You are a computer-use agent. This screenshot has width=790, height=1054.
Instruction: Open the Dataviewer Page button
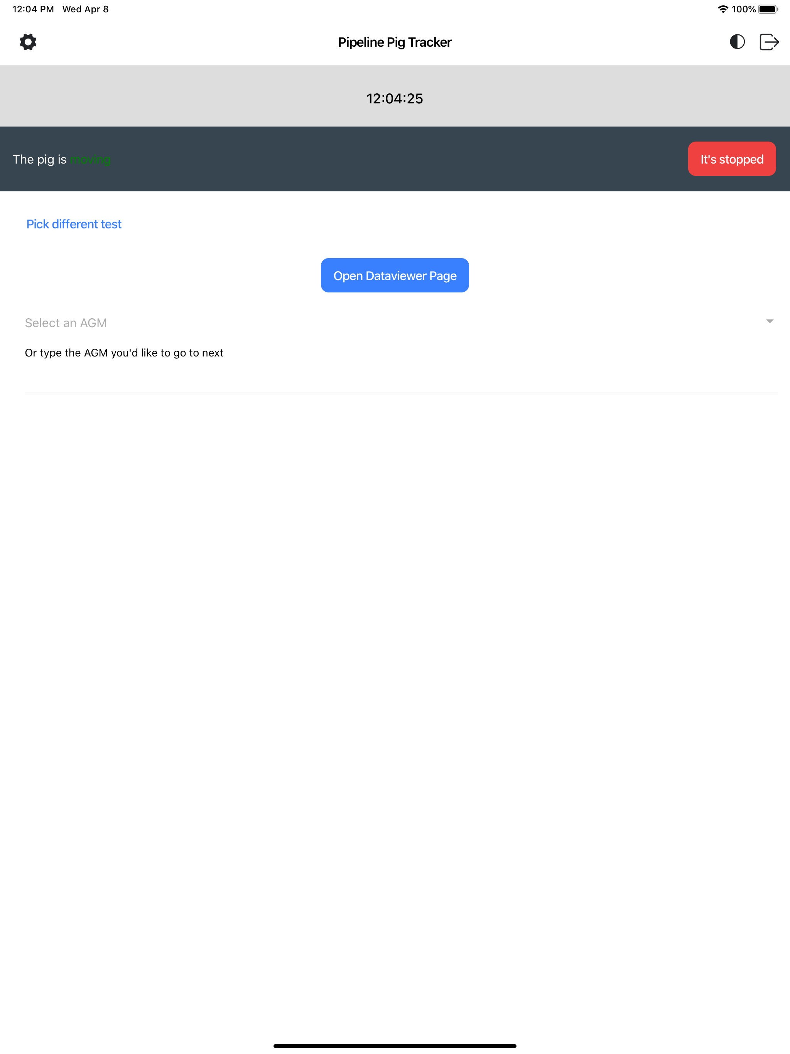pos(395,275)
